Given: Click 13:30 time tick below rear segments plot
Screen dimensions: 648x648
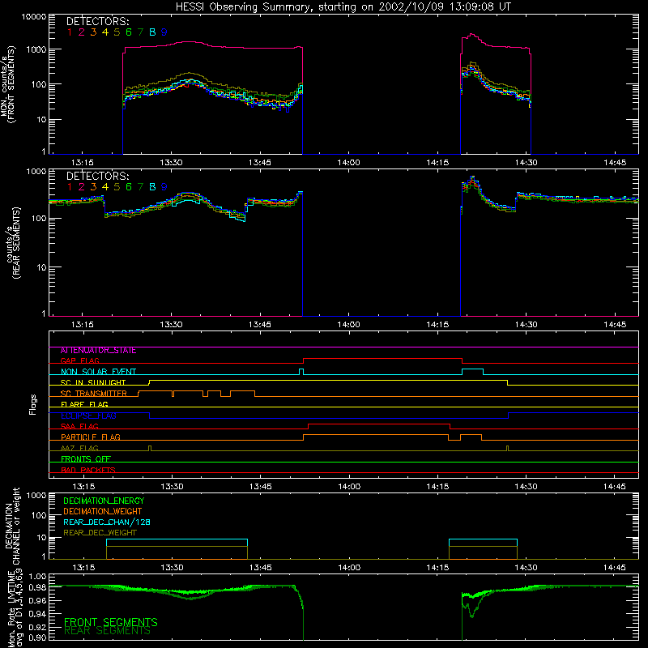Looking at the screenshot, I should pyautogui.click(x=171, y=325).
